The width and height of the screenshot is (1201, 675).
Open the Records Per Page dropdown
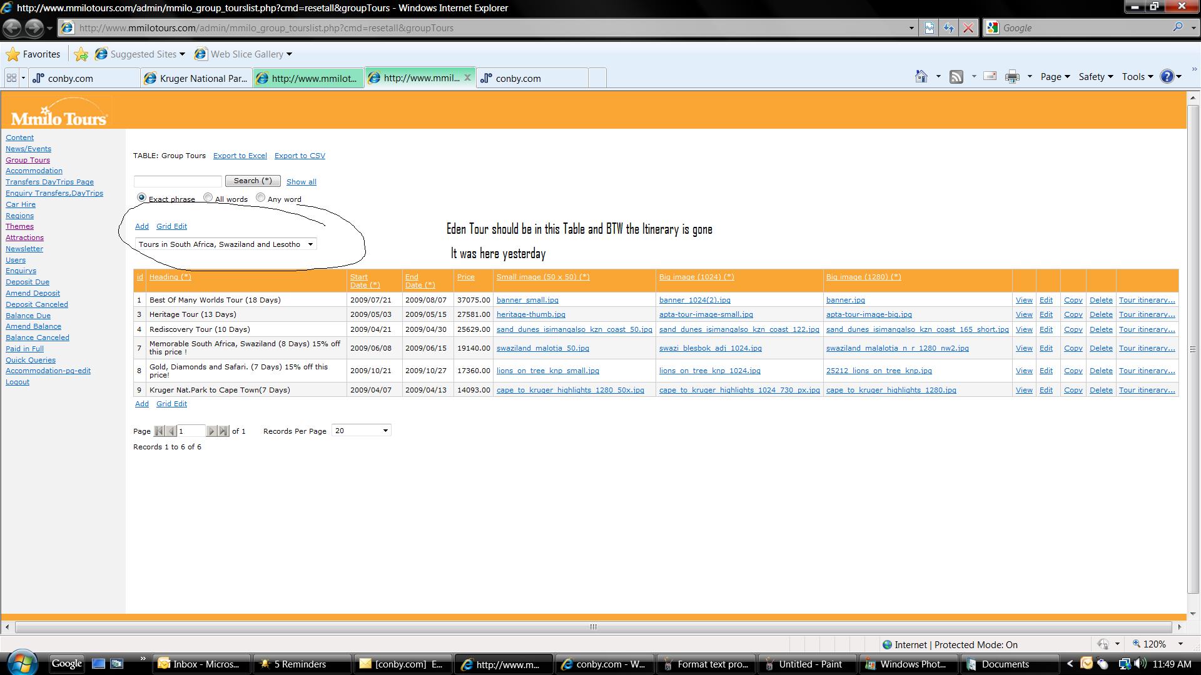coord(362,431)
